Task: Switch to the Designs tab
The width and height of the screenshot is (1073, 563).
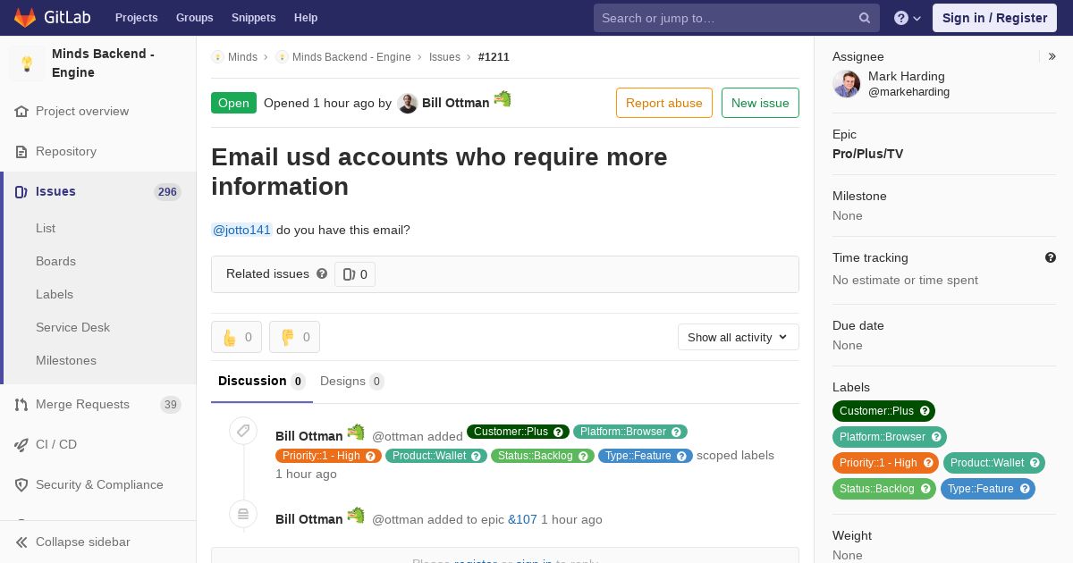Action: coord(352,382)
